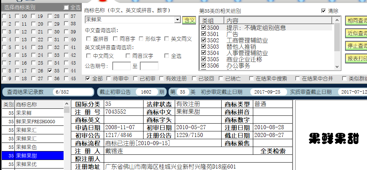Click the 查询结果记录数 value 6/552

73,92
